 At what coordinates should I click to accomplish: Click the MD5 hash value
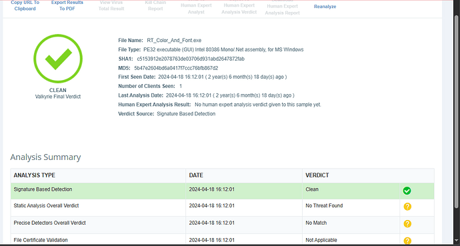(x=176, y=68)
